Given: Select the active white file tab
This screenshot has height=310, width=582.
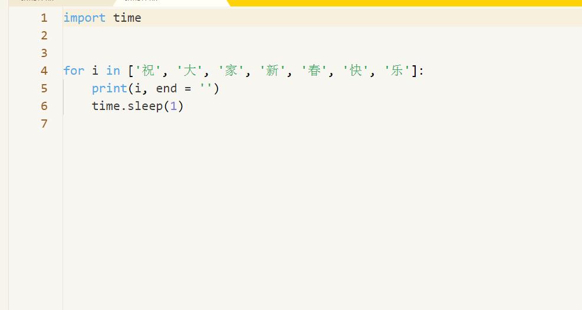Looking at the screenshot, I should [x=172, y=2].
